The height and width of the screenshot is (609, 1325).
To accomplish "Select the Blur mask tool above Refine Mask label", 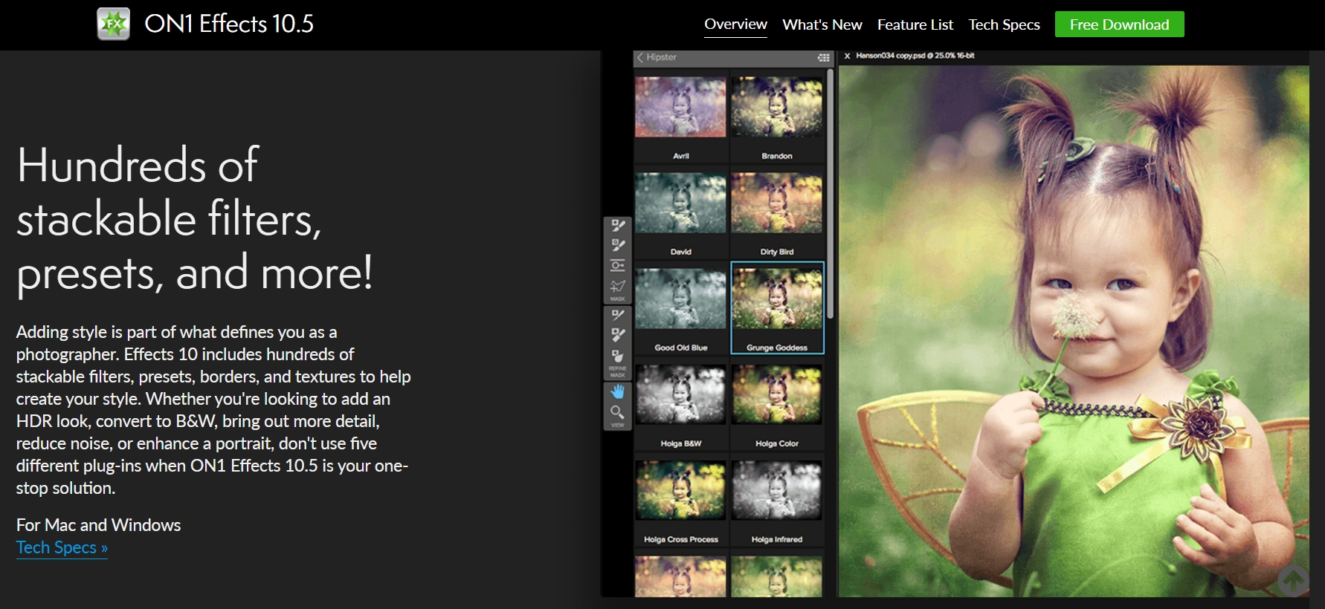I will pos(618,356).
